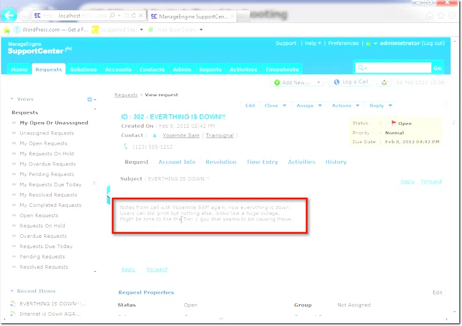Screen dimensions: 462x326
Task: Click Edit in Request Properties
Action: pyautogui.click(x=437, y=292)
